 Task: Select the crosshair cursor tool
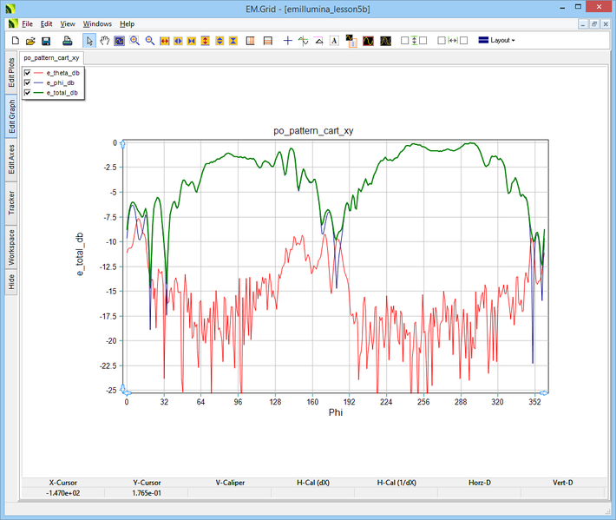[288, 41]
